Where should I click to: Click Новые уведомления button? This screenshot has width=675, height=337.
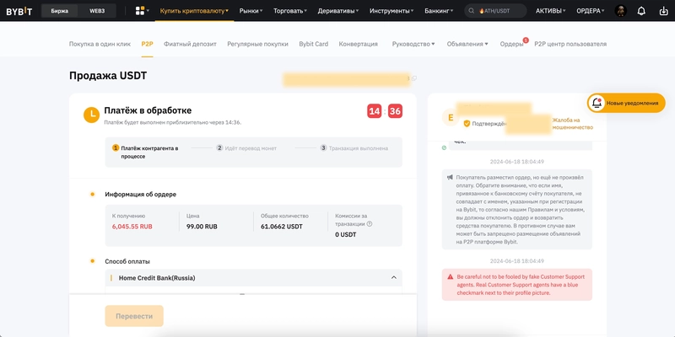click(626, 103)
